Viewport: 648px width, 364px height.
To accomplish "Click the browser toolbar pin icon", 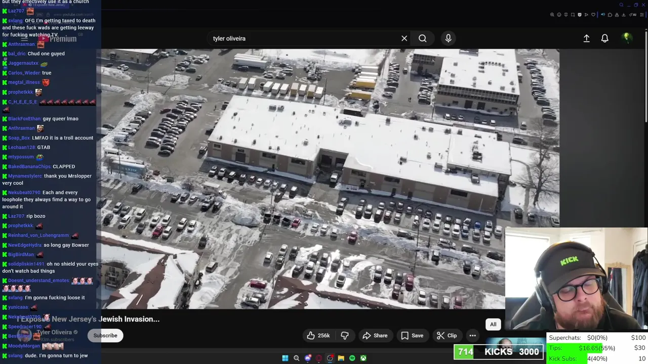I will [566, 15].
